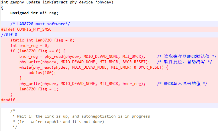Click the BMCR_RESET argument in phy_write
Viewport: 218px width, 131px height.
(134, 62)
